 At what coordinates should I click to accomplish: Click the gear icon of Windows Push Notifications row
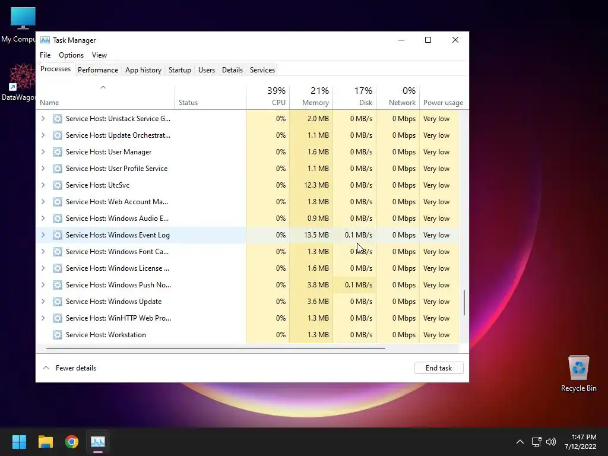[58, 285]
